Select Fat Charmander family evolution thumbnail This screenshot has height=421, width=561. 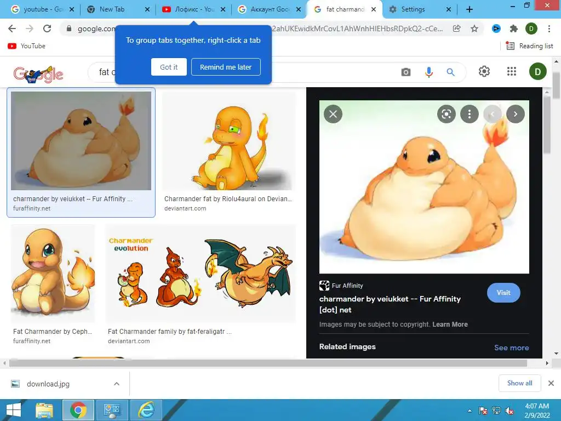[x=201, y=274]
